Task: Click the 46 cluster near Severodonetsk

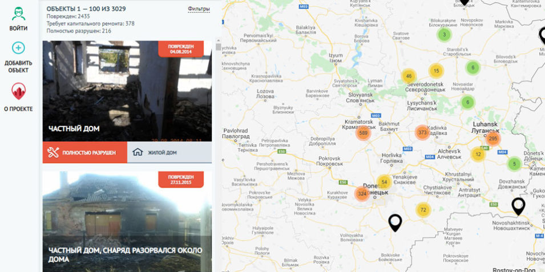Action: [409, 76]
